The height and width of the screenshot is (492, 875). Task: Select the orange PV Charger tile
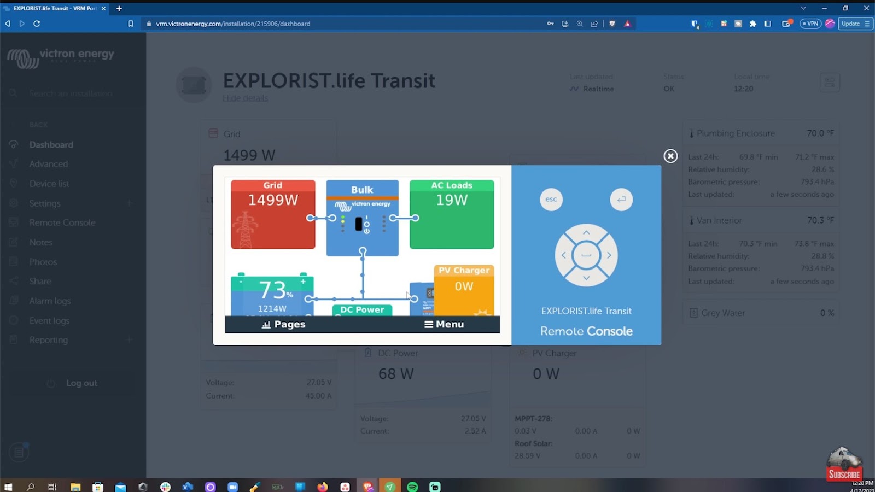pyautogui.click(x=464, y=290)
